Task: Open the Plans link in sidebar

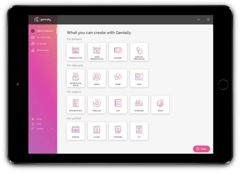Action: (x=39, y=119)
